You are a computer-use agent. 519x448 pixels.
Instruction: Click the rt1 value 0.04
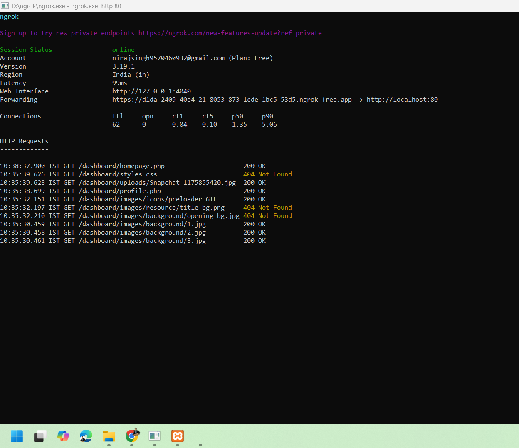click(x=180, y=125)
